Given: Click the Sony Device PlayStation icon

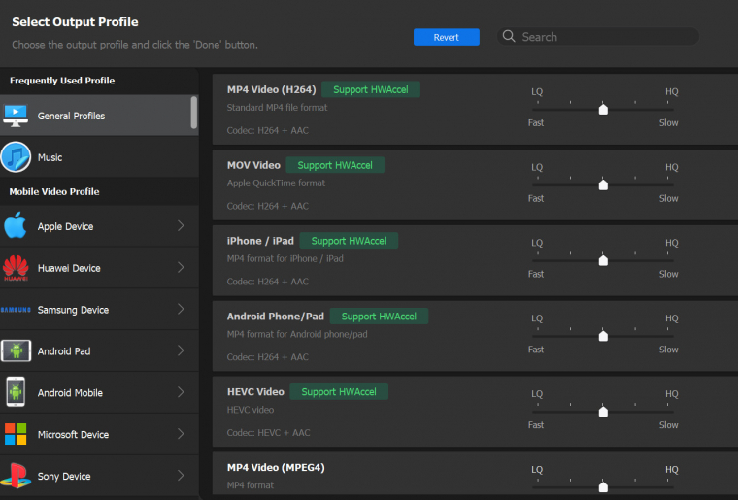Looking at the screenshot, I should (16, 476).
